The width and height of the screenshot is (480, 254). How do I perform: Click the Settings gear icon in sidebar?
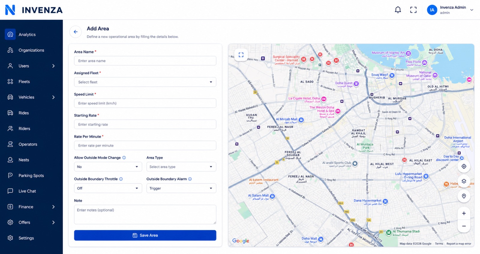(10, 238)
